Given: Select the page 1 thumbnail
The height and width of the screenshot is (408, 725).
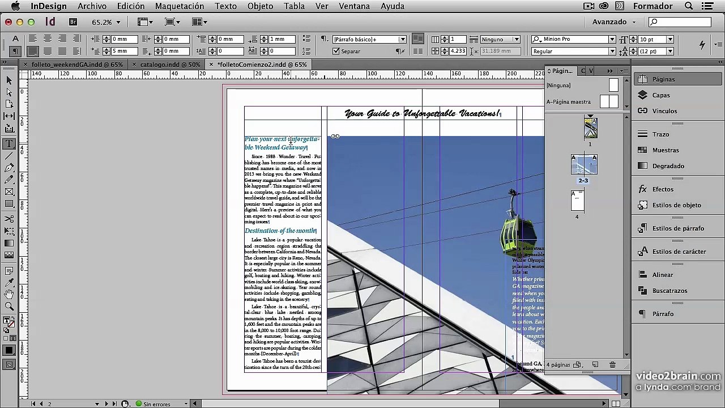Looking at the screenshot, I should click(590, 129).
